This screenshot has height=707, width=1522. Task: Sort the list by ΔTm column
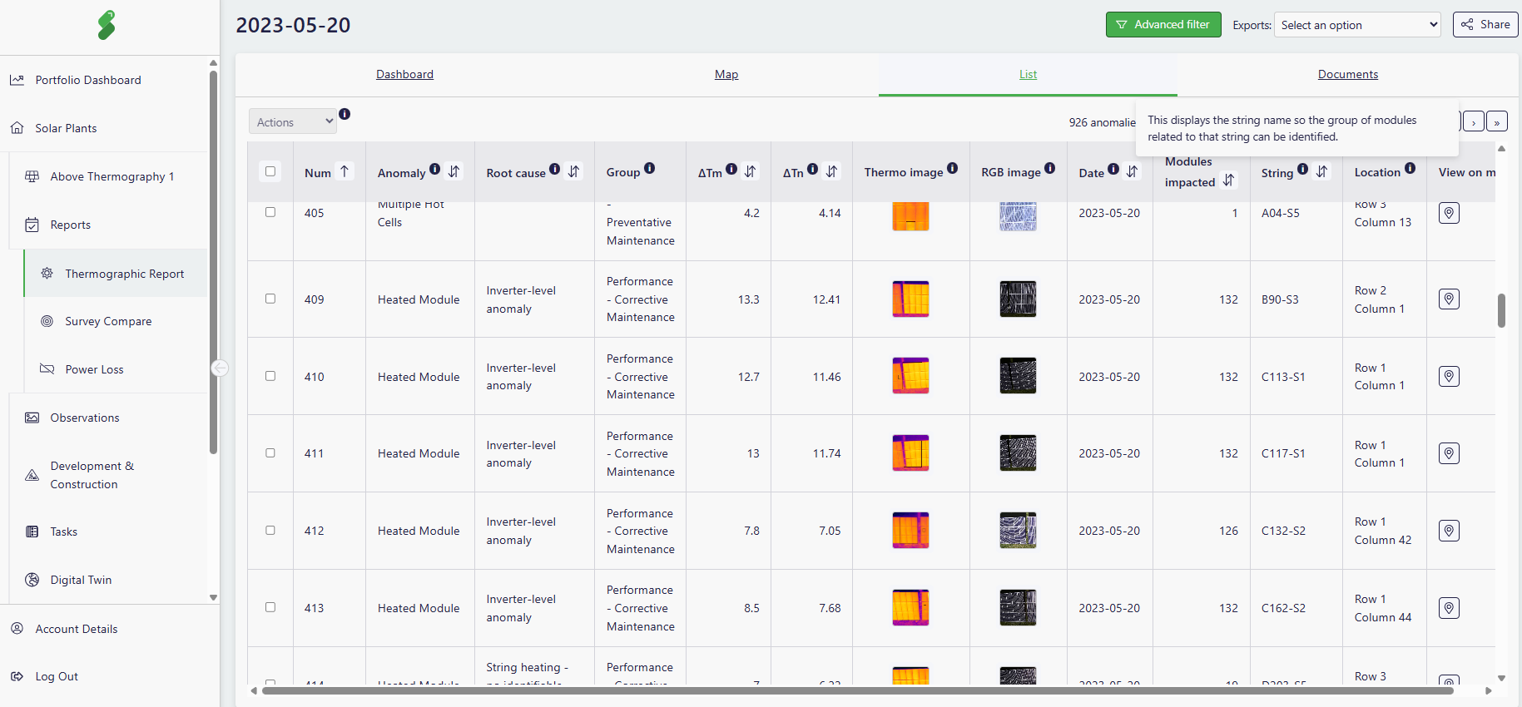[751, 171]
